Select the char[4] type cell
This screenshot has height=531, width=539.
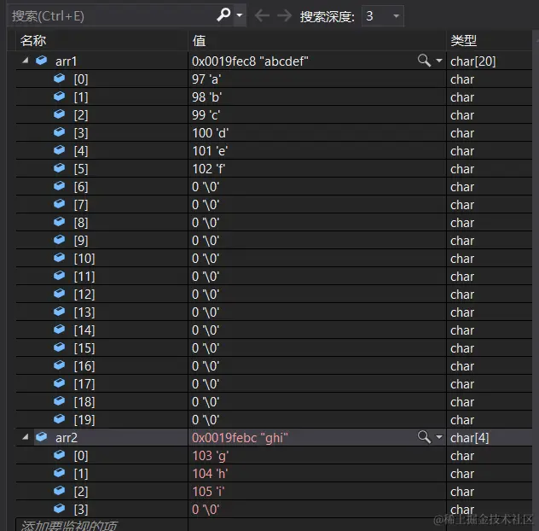pyautogui.click(x=470, y=438)
